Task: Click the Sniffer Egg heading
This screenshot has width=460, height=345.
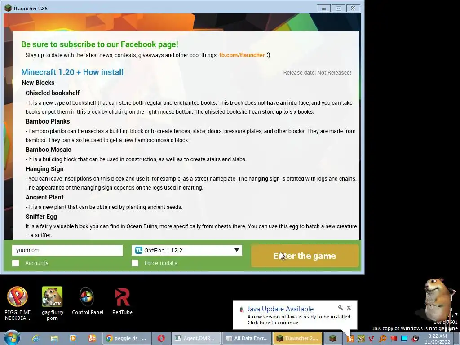Action: coord(41,217)
